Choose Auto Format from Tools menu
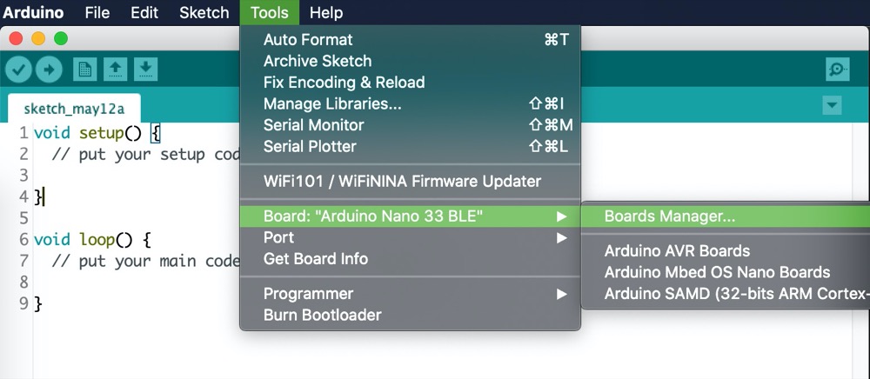This screenshot has height=379, width=870. (x=410, y=40)
